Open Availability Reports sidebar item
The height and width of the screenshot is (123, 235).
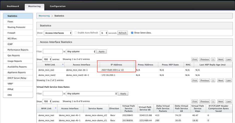coord(18,67)
